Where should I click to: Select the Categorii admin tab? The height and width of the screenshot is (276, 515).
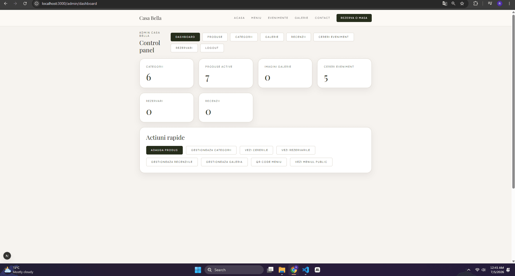244,37
